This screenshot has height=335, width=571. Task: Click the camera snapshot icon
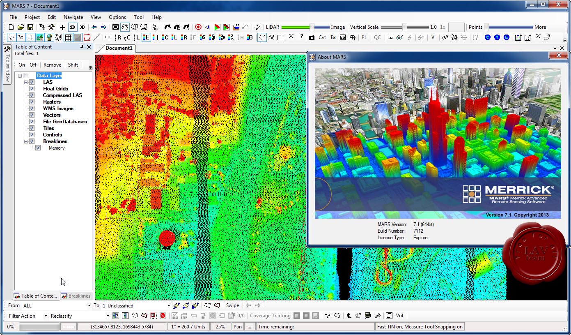(312, 37)
